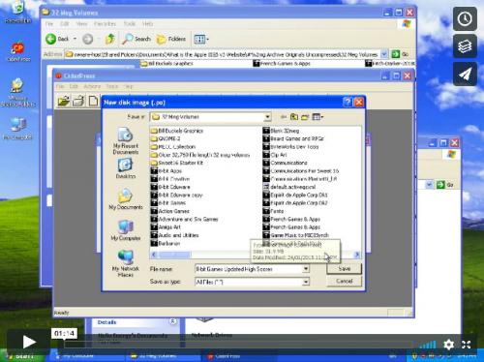Screen dimensions: 484x362
Task: Select My Network Places in places bar
Action: (126, 263)
